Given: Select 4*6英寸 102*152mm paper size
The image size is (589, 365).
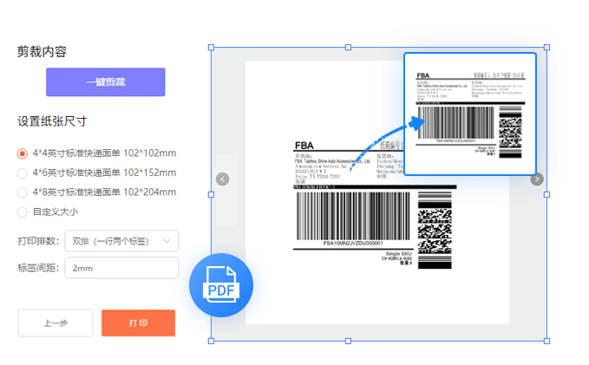Looking at the screenshot, I should click(23, 173).
